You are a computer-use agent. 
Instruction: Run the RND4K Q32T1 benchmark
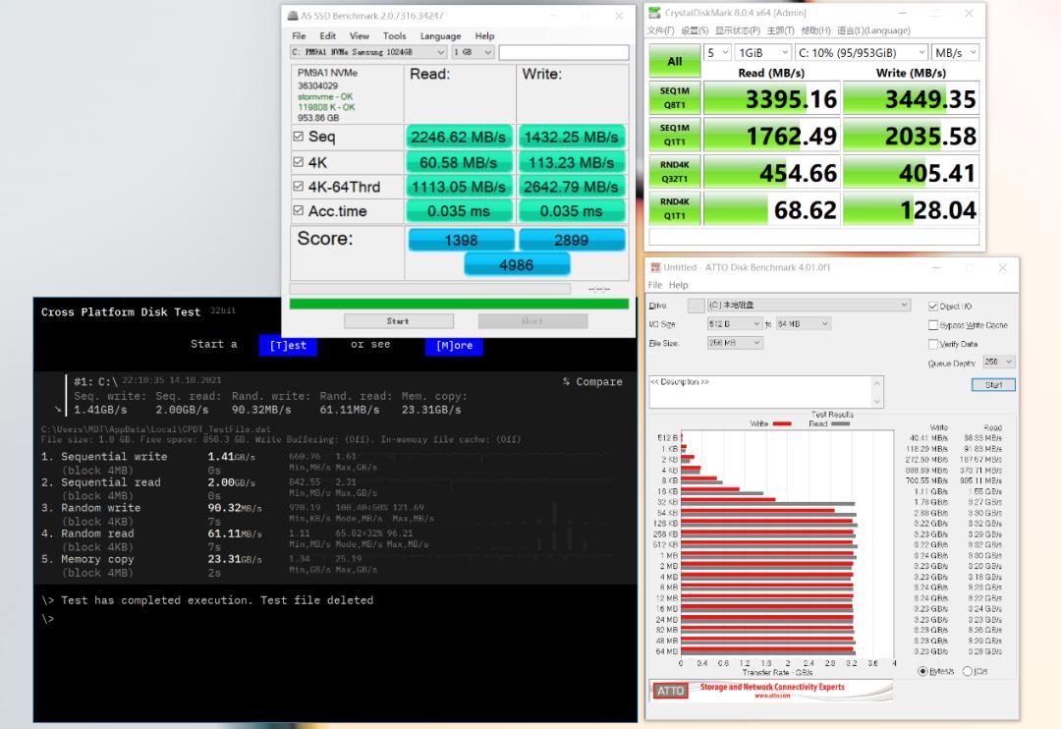[674, 173]
